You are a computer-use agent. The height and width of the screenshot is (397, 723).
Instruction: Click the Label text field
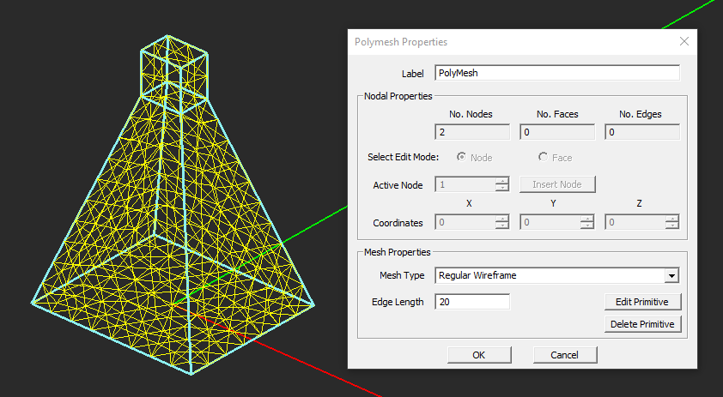coord(557,73)
